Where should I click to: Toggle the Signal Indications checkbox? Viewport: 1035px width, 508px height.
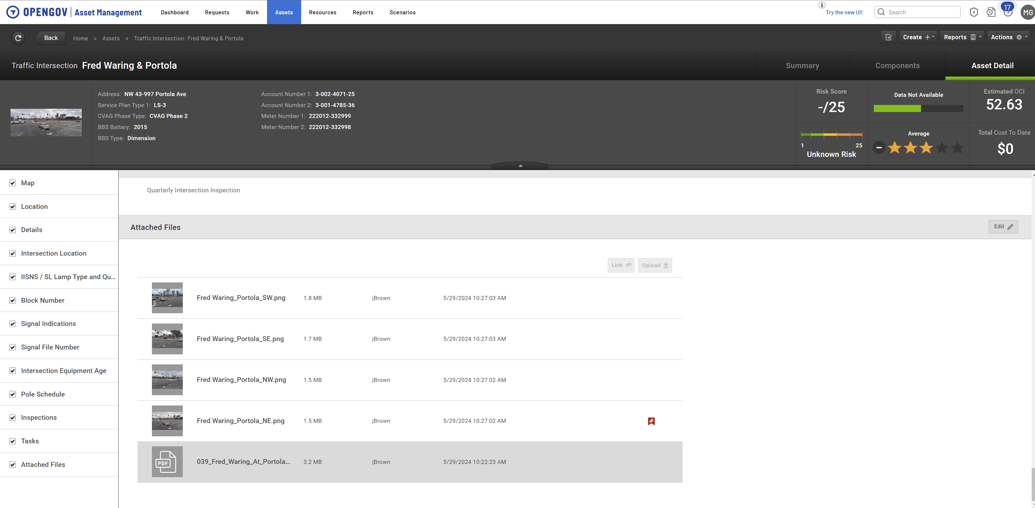tap(13, 324)
